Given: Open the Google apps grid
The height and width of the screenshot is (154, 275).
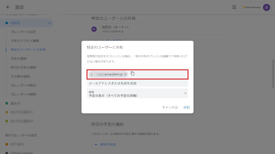Looking at the screenshot, I should pos(234,7).
